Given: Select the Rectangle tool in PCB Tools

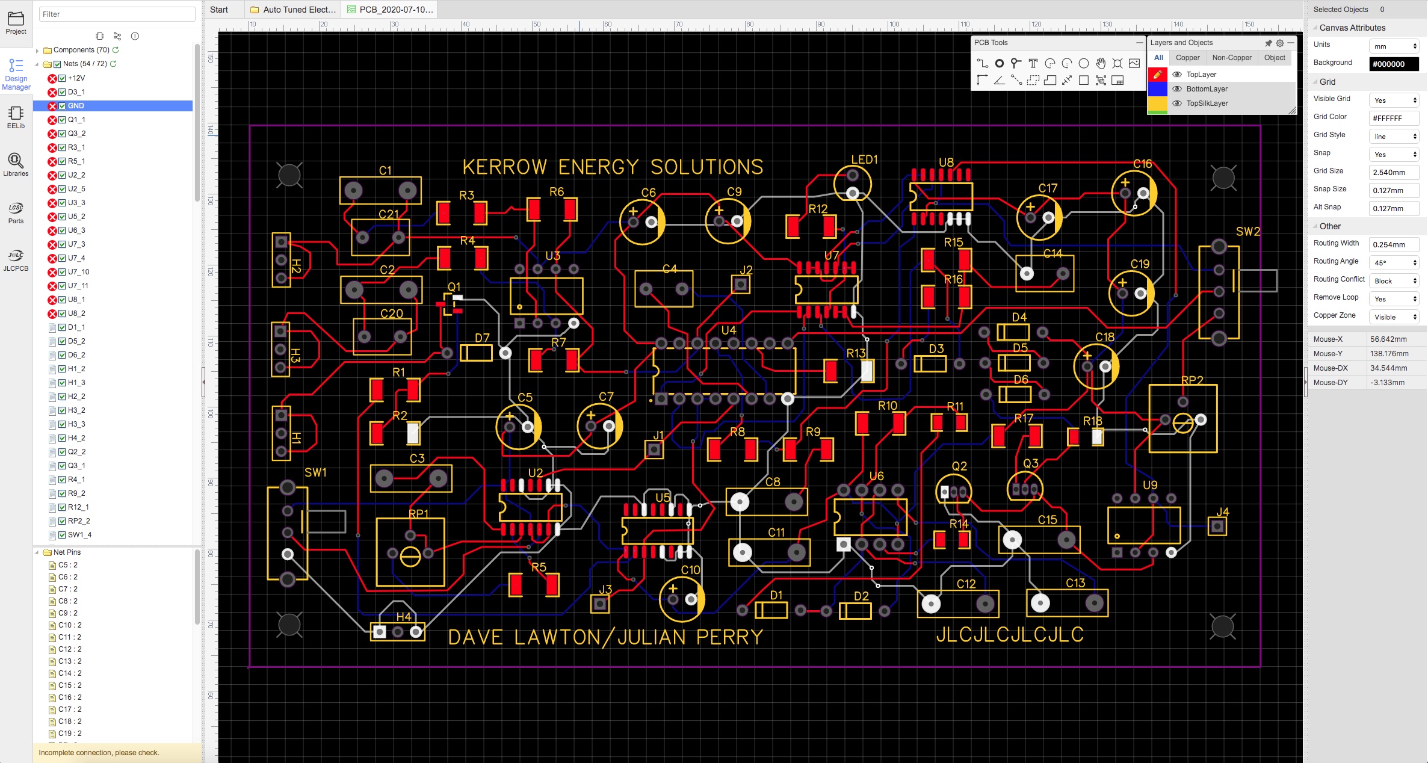Looking at the screenshot, I should pyautogui.click(x=1084, y=80).
